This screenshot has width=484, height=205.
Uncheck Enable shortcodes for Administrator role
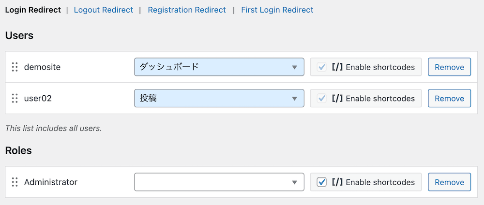(x=321, y=182)
